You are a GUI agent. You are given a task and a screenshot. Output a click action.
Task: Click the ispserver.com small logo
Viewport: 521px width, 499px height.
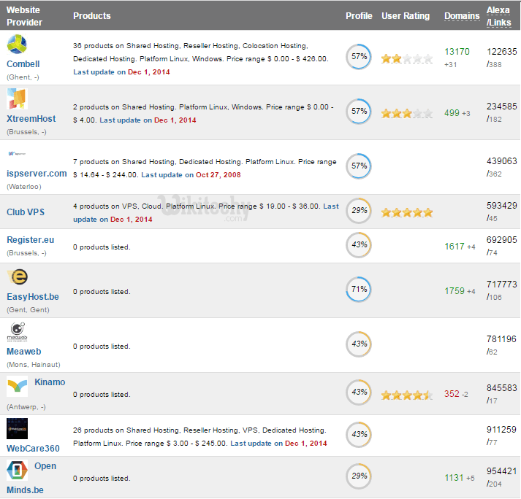[x=17, y=154]
